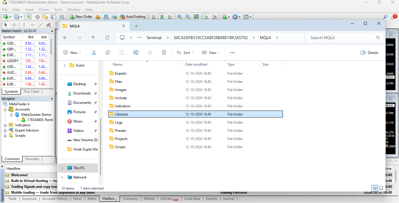Switch Explorer to large thumbnails view icon
This screenshot has height=203, width=399.
point(381,188)
